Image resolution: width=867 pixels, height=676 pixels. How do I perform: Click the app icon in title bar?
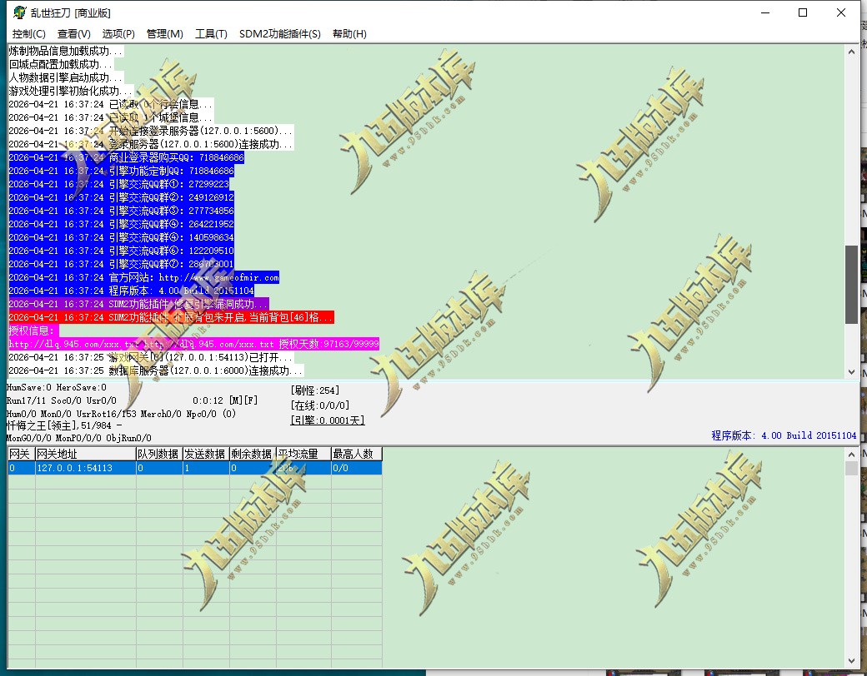pos(19,12)
